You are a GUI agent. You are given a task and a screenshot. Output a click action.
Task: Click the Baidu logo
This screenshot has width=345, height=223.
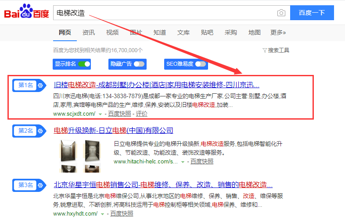coord(26,13)
